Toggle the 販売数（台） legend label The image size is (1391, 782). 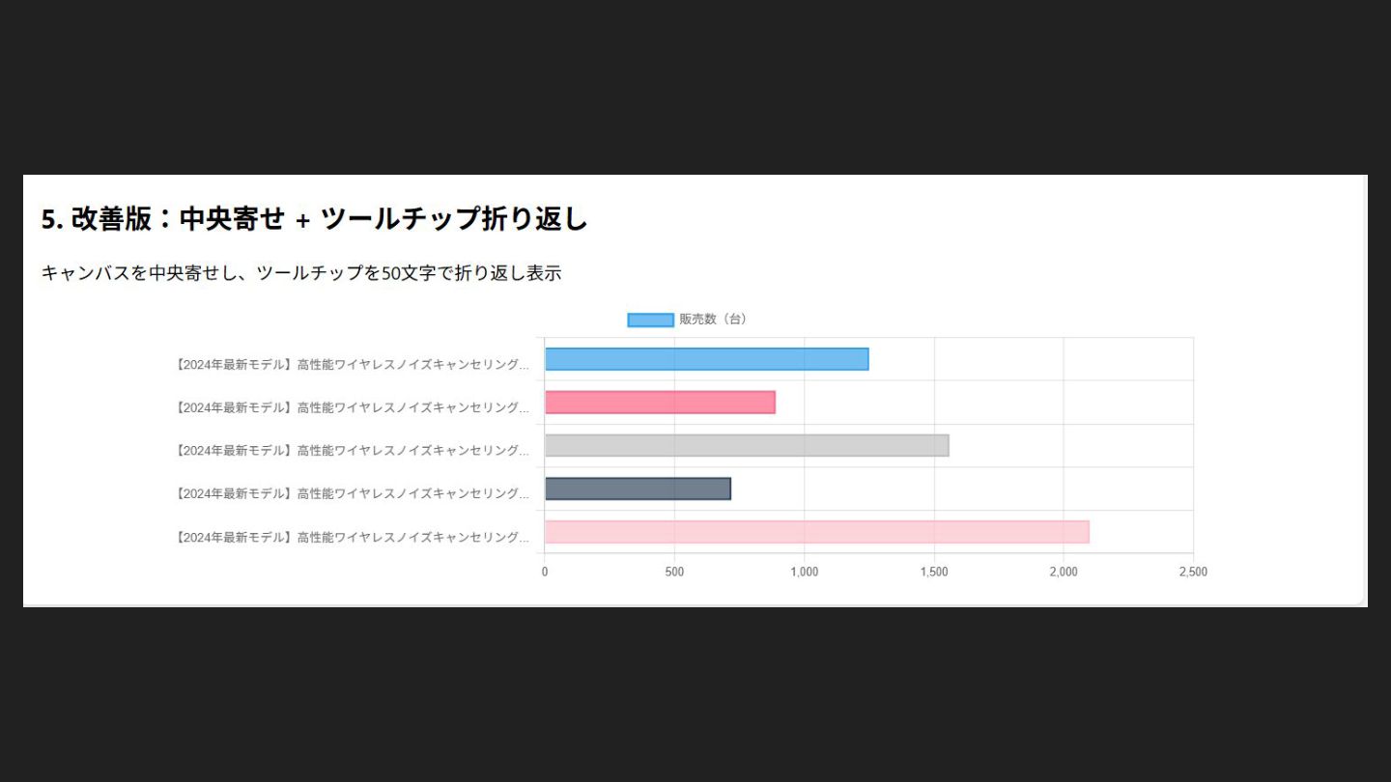(713, 320)
